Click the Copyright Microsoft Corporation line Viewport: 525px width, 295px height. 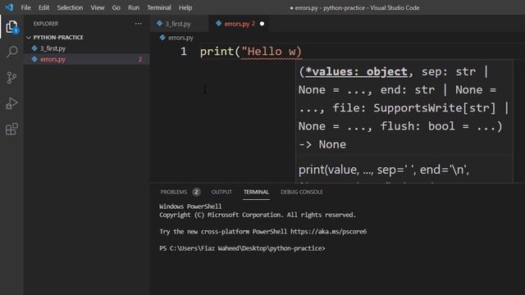[258, 215]
